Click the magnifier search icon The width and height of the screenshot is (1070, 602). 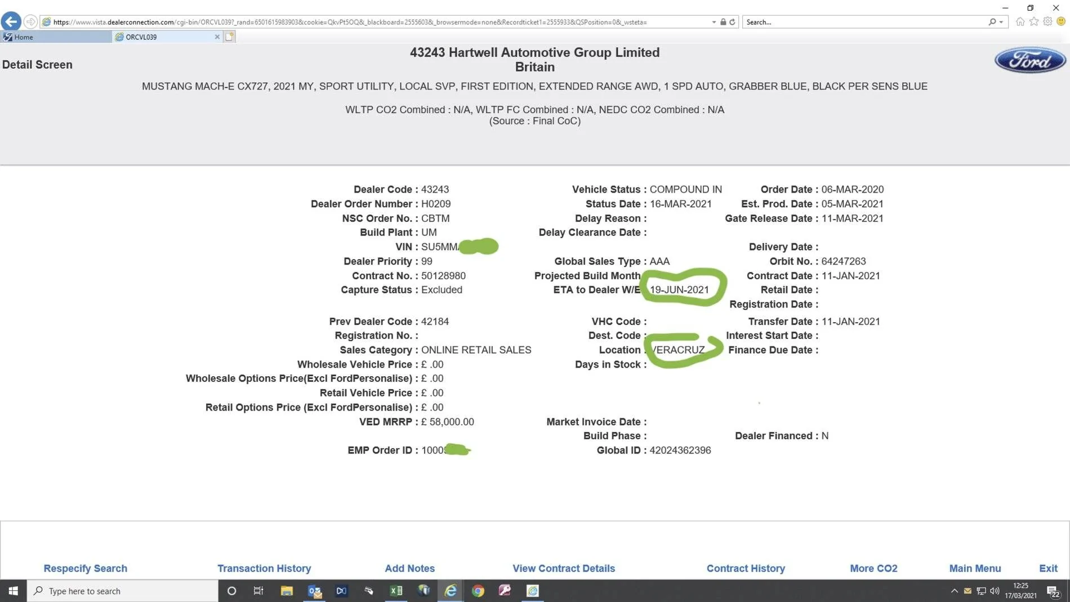[x=992, y=22]
